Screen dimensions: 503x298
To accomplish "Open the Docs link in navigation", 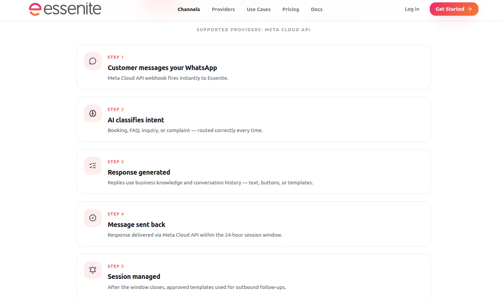I will (x=317, y=9).
